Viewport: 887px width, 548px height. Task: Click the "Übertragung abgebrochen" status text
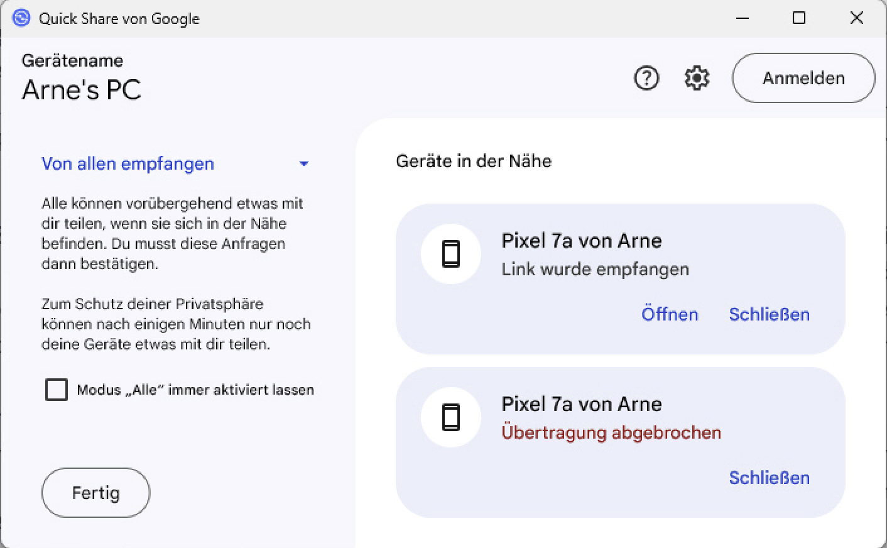coord(611,432)
